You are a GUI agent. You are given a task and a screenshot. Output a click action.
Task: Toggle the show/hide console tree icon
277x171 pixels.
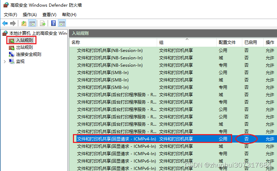pos(32,23)
